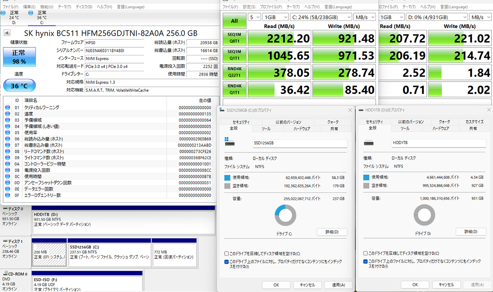Screen dimensions: 493x292
Task: Select the status icon next to ライトコマンド数 (ホスト)
Action: coord(7,158)
